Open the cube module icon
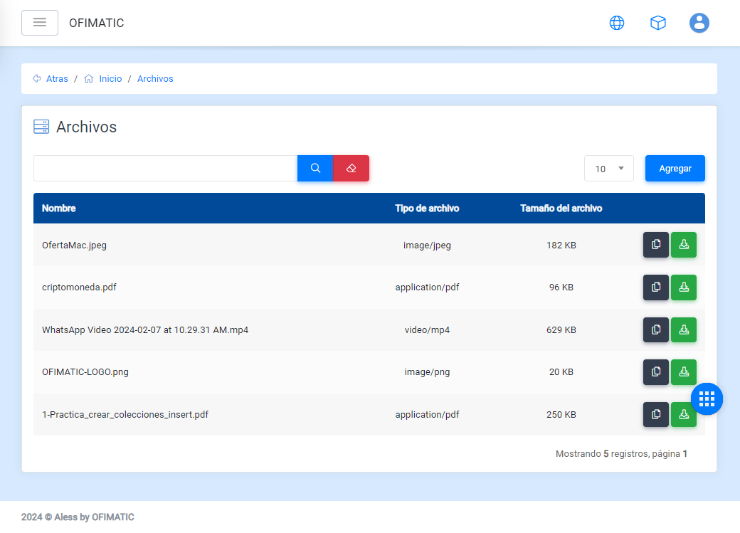This screenshot has height=533, width=740. click(x=658, y=23)
